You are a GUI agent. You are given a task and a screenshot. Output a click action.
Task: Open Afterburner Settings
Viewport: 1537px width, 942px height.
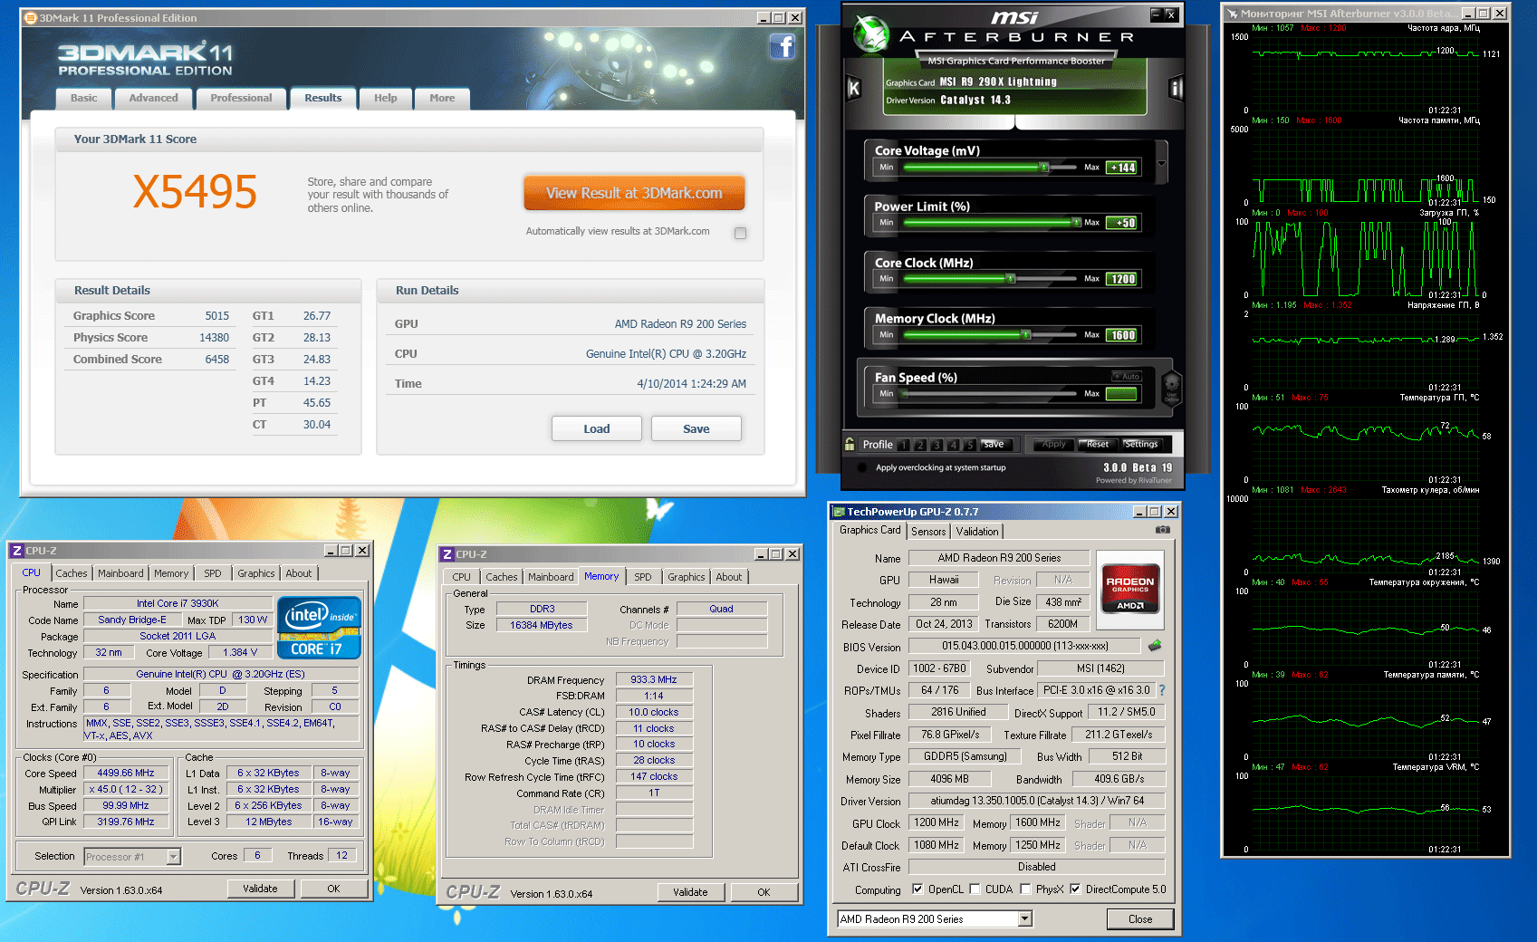[x=1141, y=445]
